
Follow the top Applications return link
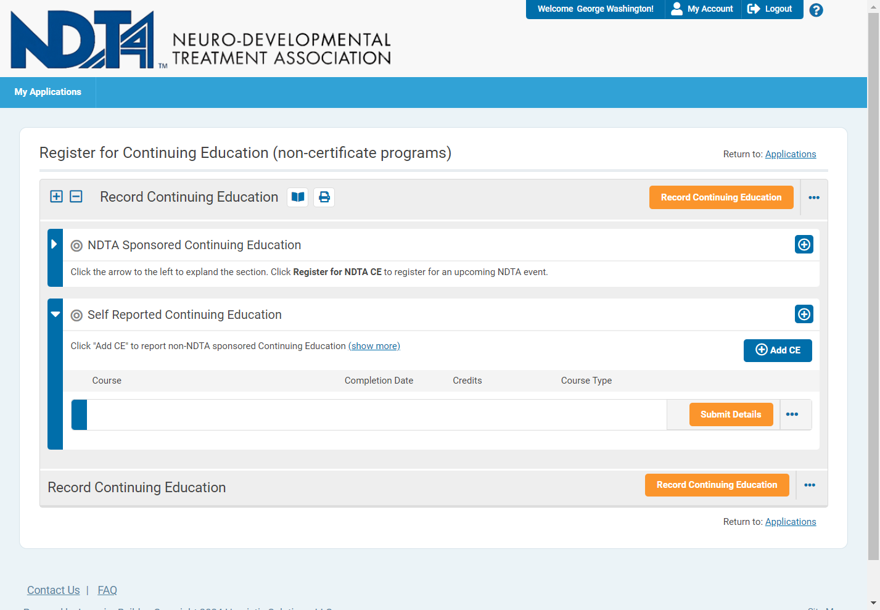pyautogui.click(x=791, y=154)
